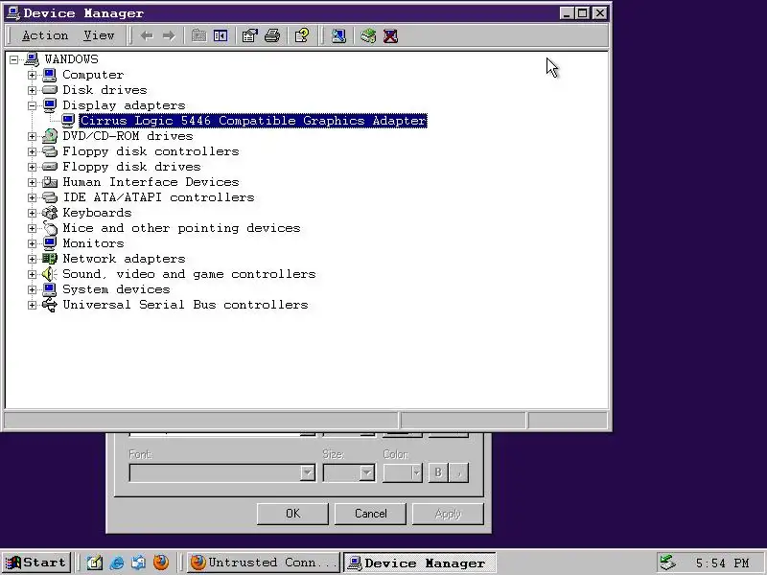Click the Back arrow toolbar icon
The image size is (767, 575).
[147, 35]
